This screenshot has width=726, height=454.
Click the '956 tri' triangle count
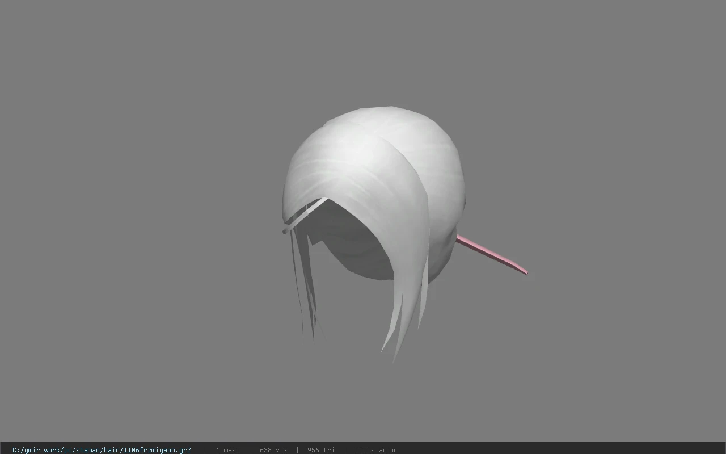point(321,450)
